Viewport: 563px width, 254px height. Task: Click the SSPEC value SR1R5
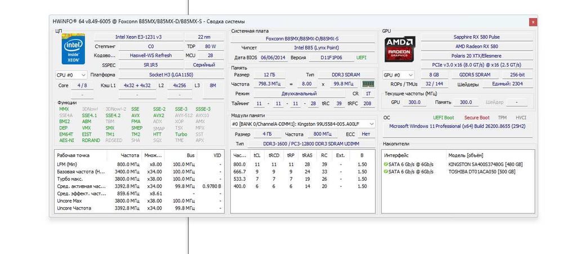[151, 65]
